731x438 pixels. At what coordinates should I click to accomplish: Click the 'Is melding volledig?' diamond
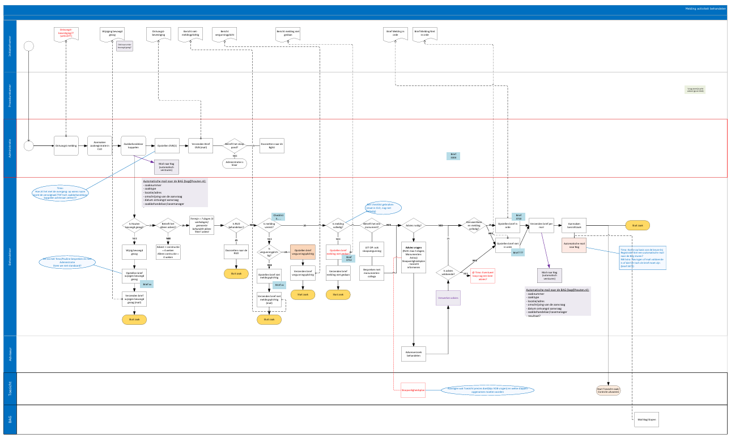338,225
